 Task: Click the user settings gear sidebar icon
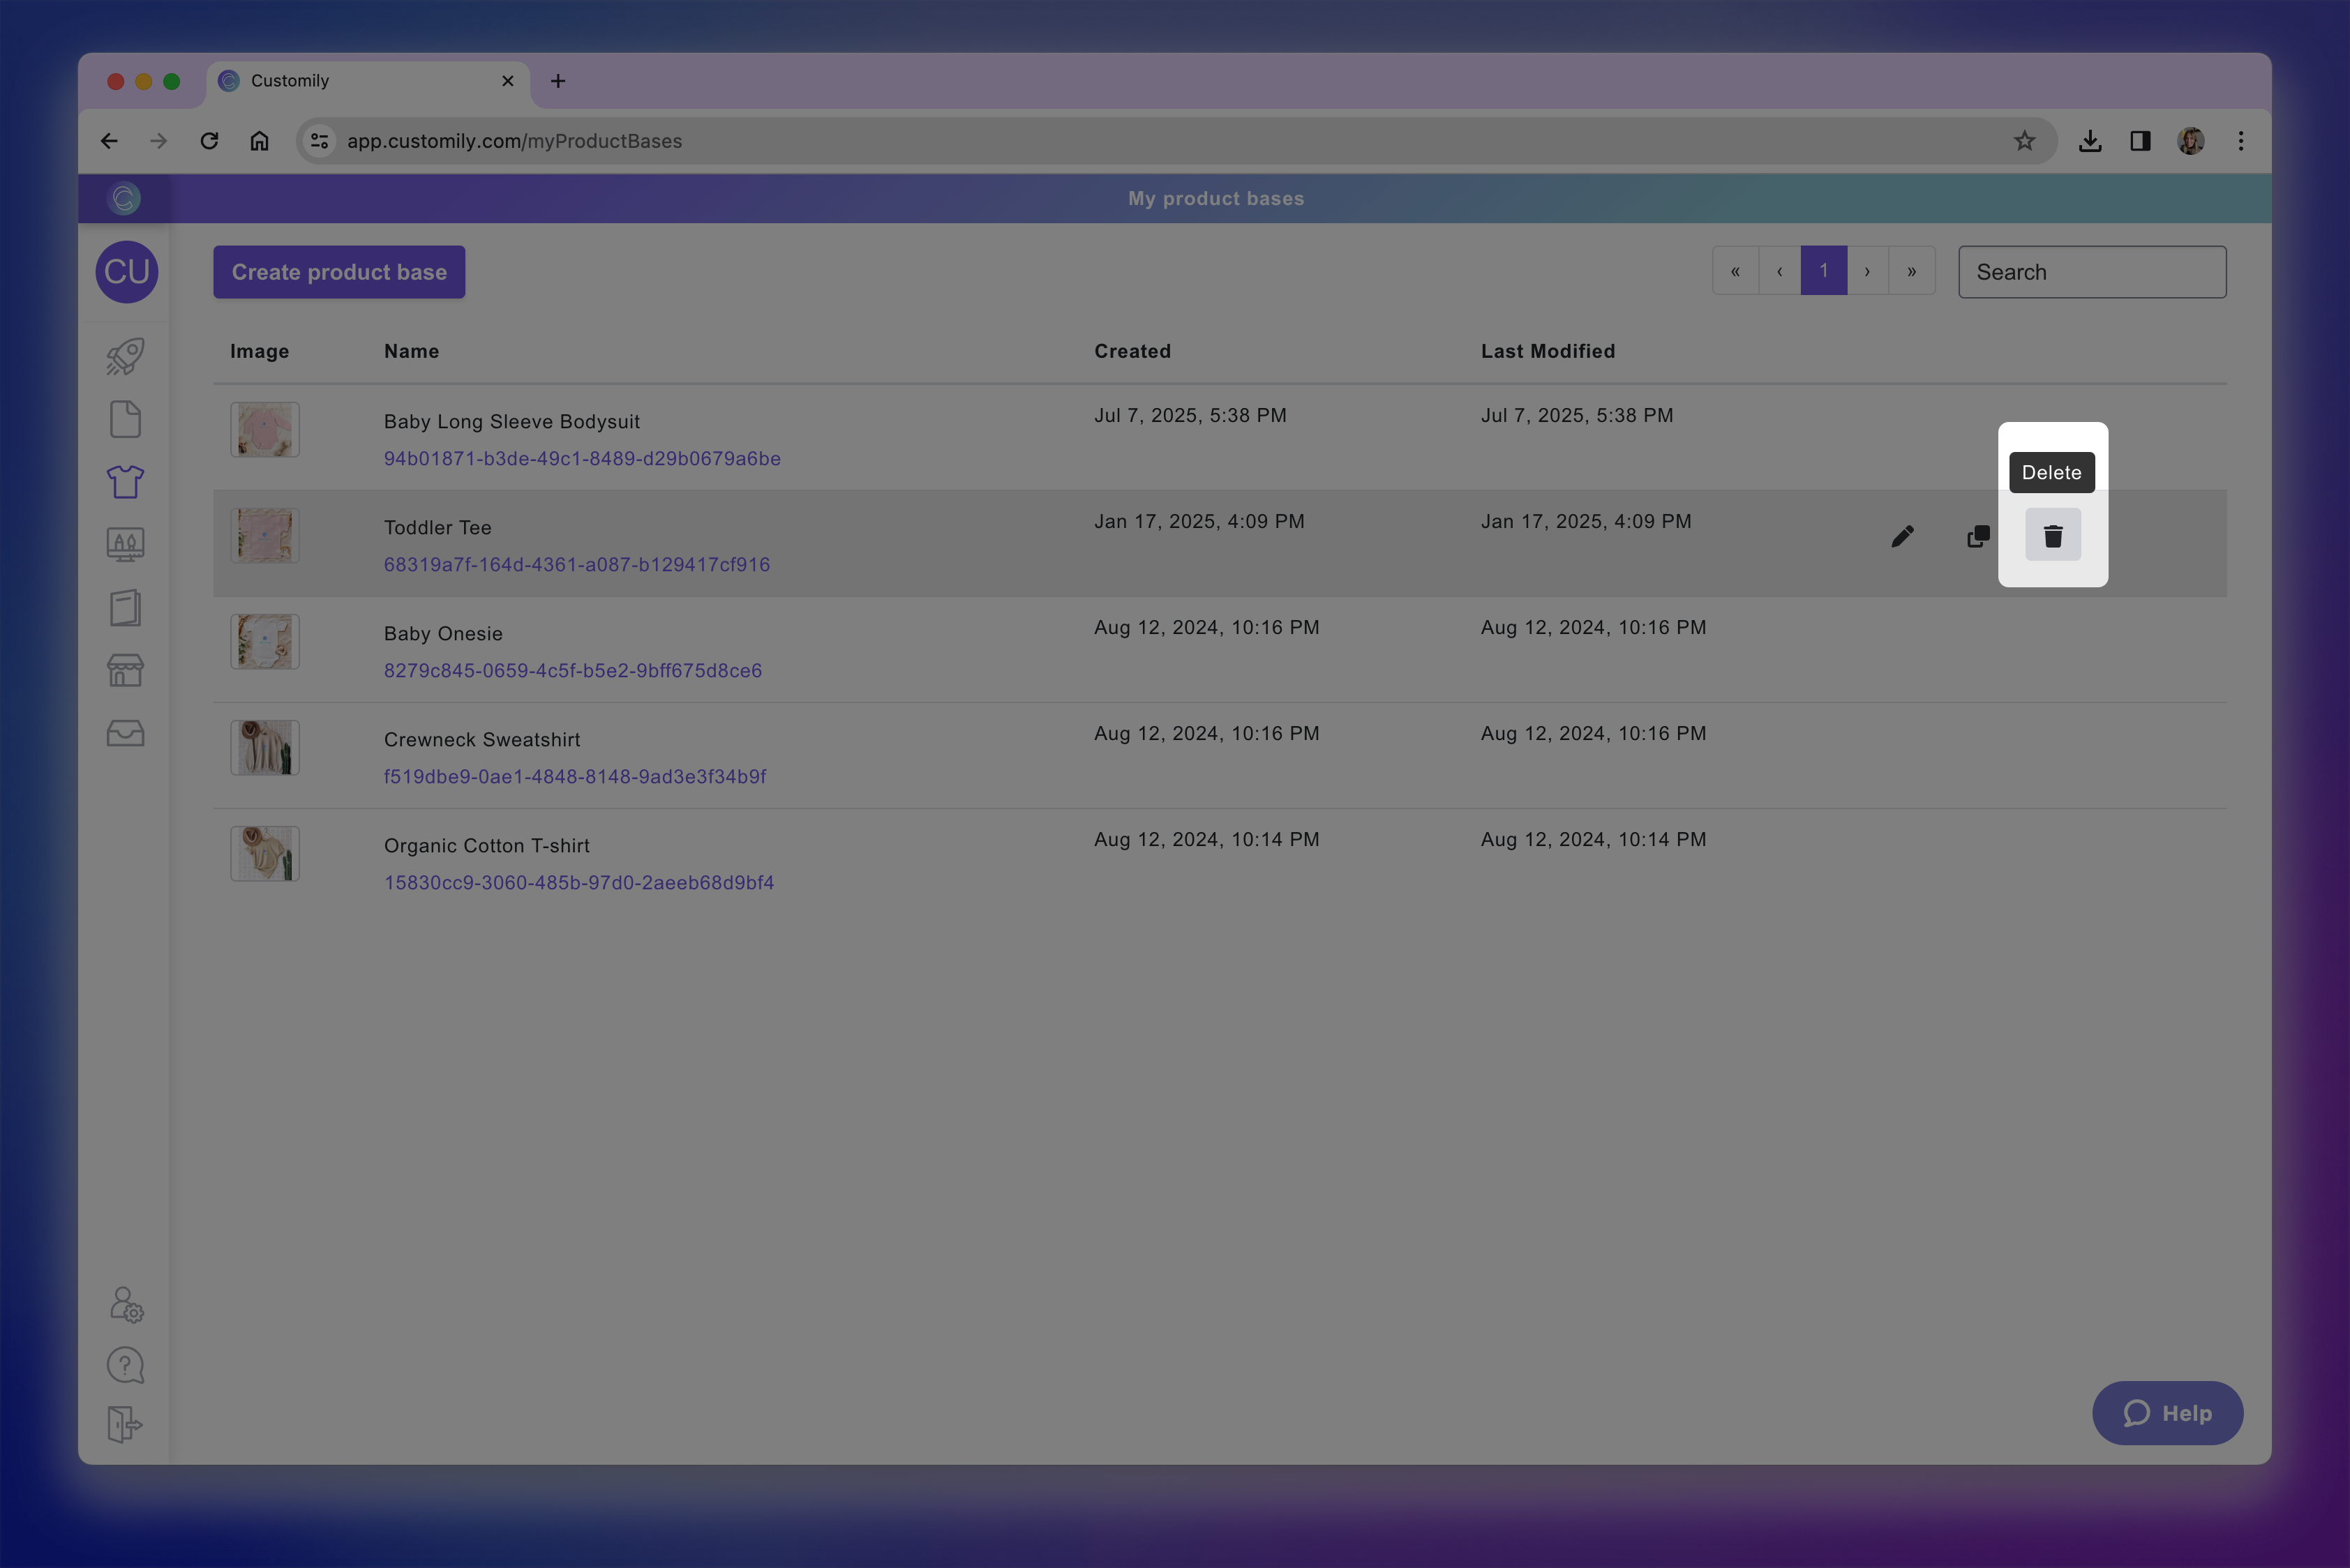pyautogui.click(x=125, y=1304)
